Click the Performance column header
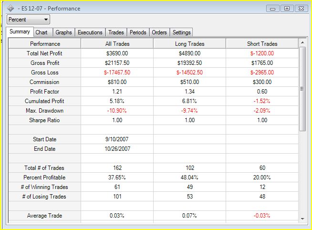 45,44
